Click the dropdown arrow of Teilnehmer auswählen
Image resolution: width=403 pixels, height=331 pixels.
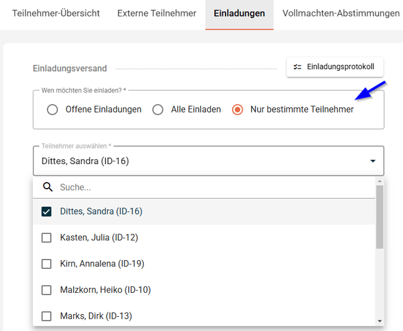pyautogui.click(x=373, y=161)
